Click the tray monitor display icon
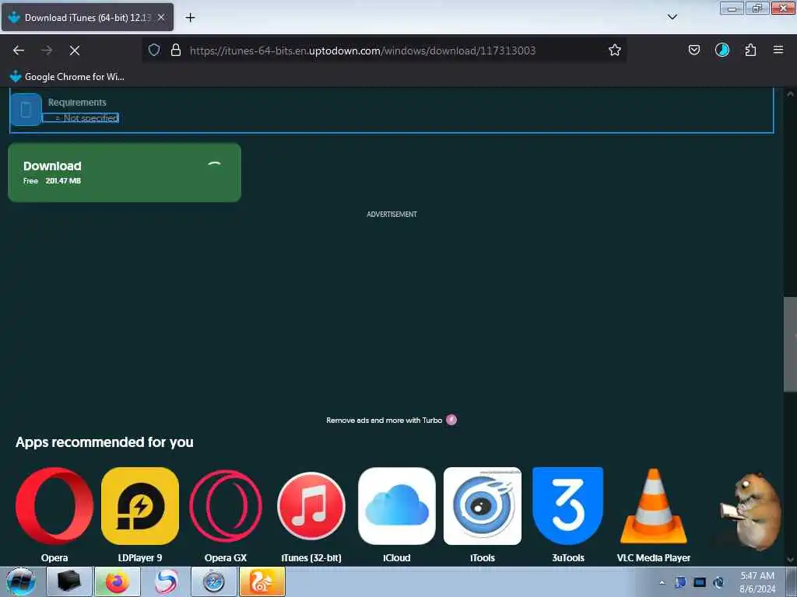This screenshot has height=597, width=797. [x=700, y=582]
